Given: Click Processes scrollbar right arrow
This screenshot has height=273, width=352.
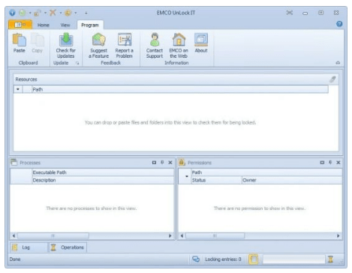Looking at the screenshot, I should point(170,235).
